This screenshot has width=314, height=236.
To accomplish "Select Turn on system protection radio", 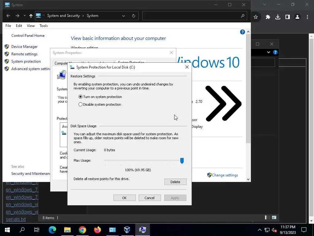I will (x=80, y=97).
